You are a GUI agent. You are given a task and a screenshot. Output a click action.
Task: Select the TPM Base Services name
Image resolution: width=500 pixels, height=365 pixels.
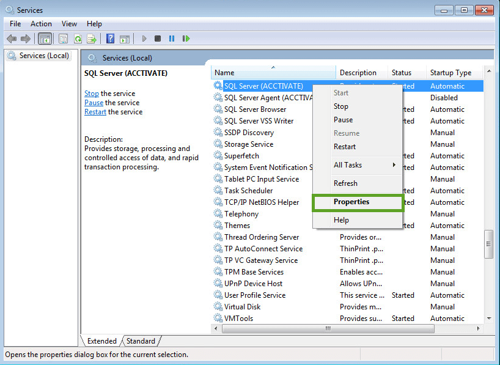tap(254, 272)
